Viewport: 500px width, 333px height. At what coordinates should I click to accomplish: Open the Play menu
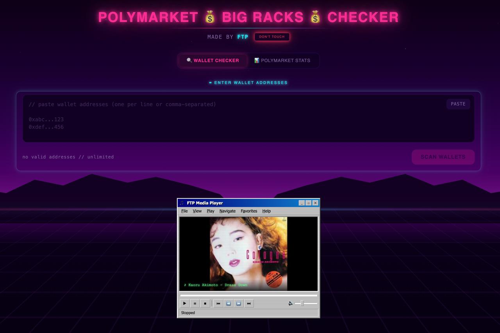coord(211,211)
